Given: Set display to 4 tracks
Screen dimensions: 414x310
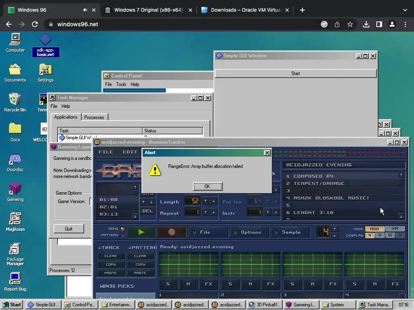Looking at the screenshot, I should [x=370, y=235].
